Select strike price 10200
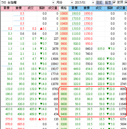This screenshot has height=129, width=127. (x=64, y=29)
